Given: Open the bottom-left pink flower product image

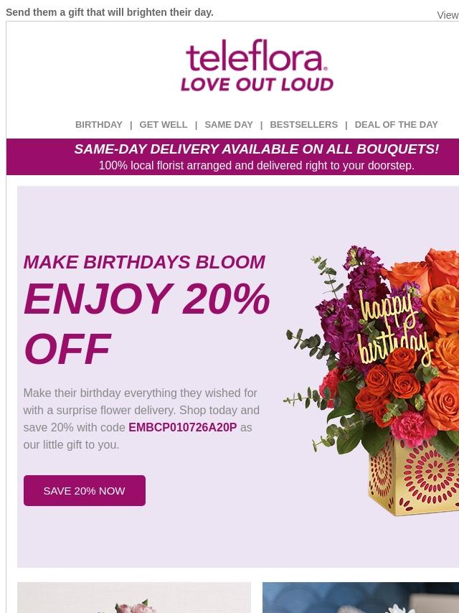Looking at the screenshot, I should click(134, 597).
